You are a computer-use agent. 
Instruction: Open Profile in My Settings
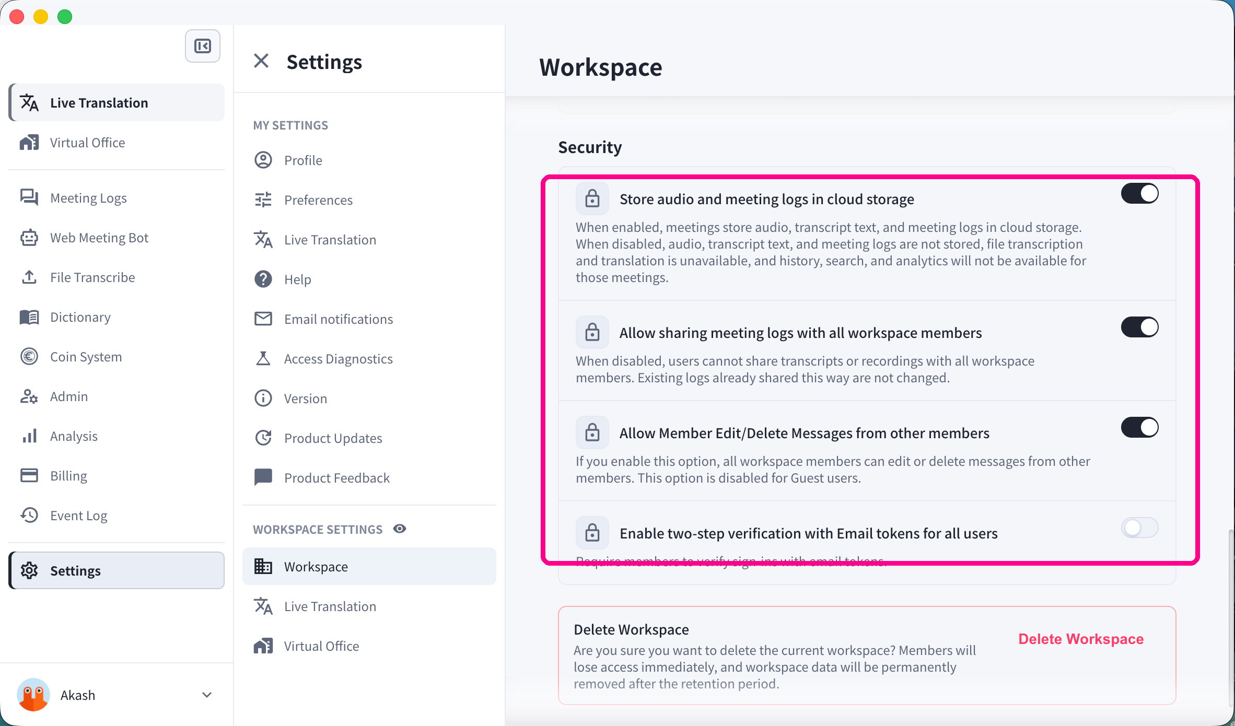coord(369,160)
